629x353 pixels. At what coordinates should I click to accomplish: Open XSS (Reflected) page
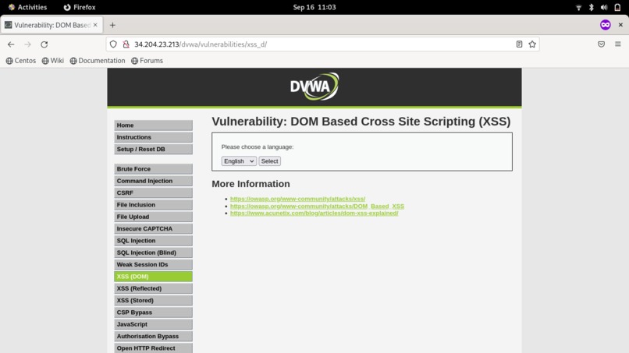(x=153, y=288)
